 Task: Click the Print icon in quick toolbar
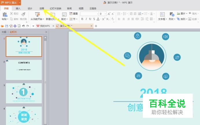[15, 26]
